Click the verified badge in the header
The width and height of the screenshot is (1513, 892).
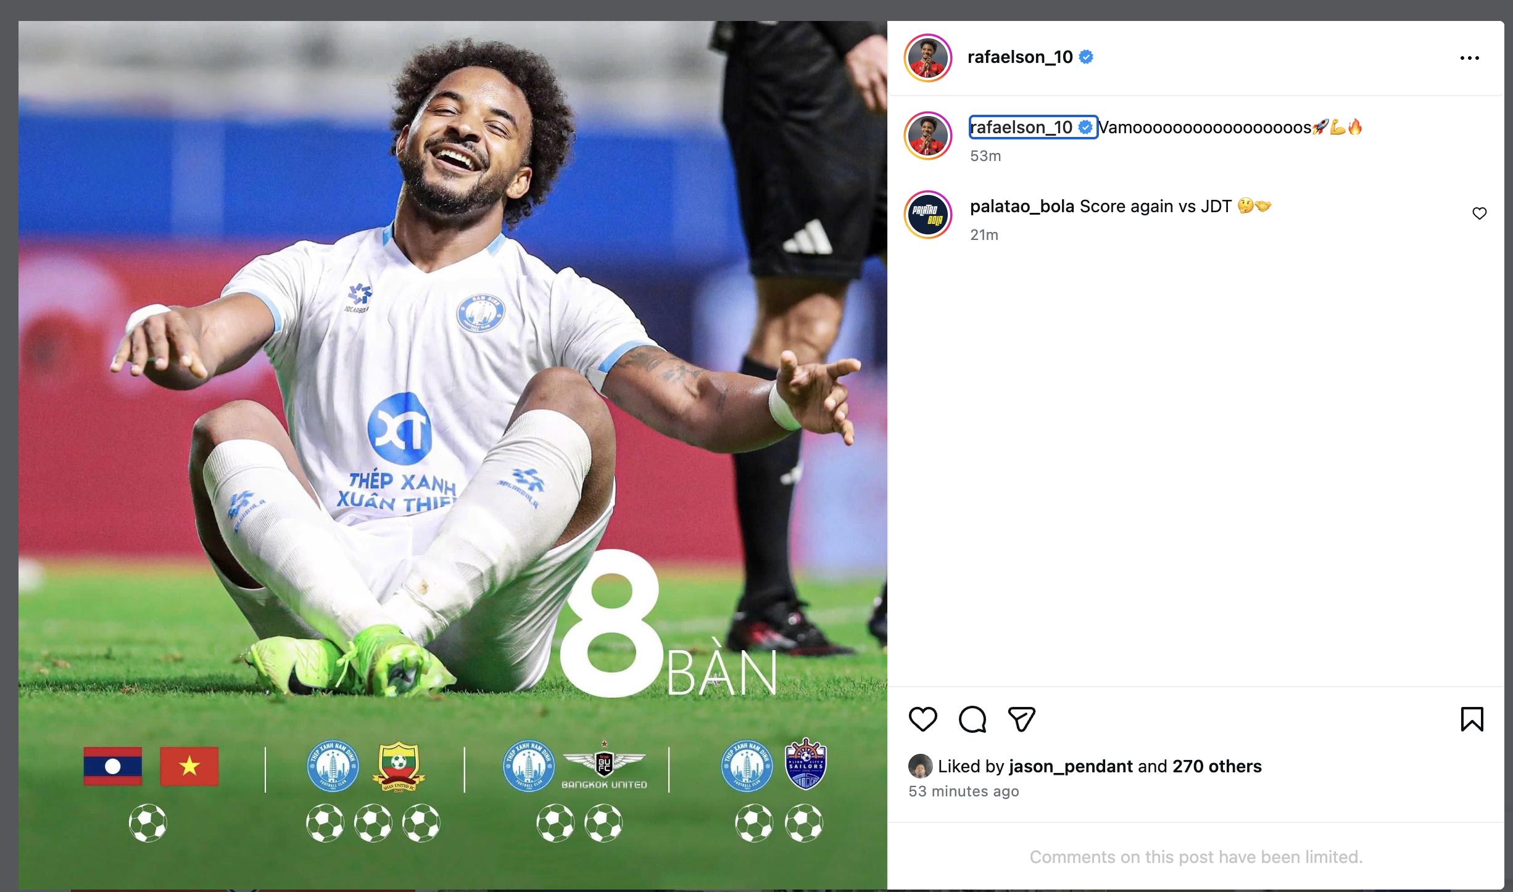click(1086, 57)
